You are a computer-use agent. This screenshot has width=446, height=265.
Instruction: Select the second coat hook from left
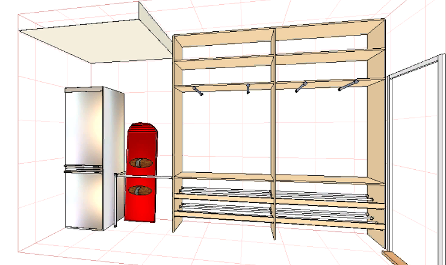(x=247, y=89)
